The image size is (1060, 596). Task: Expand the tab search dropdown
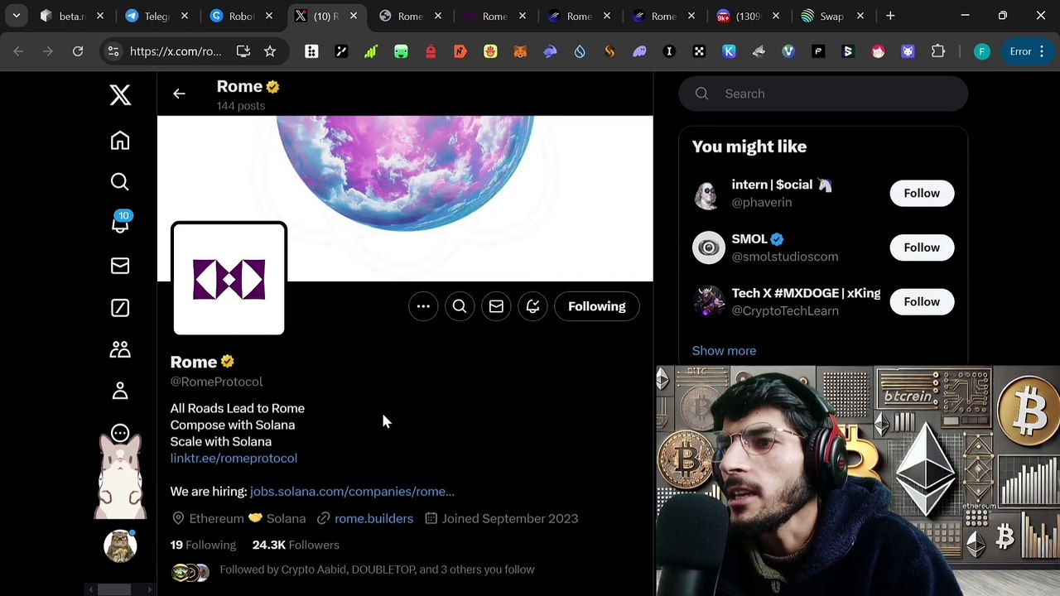[x=17, y=16]
